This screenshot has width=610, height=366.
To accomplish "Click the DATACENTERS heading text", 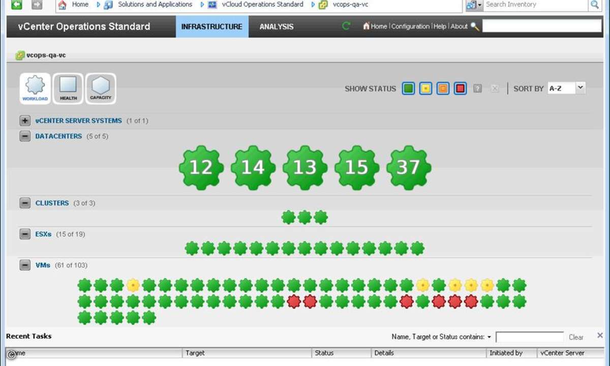I will pos(58,136).
